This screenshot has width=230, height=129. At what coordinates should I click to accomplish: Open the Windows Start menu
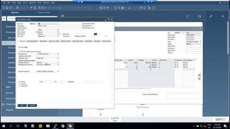tap(3, 126)
